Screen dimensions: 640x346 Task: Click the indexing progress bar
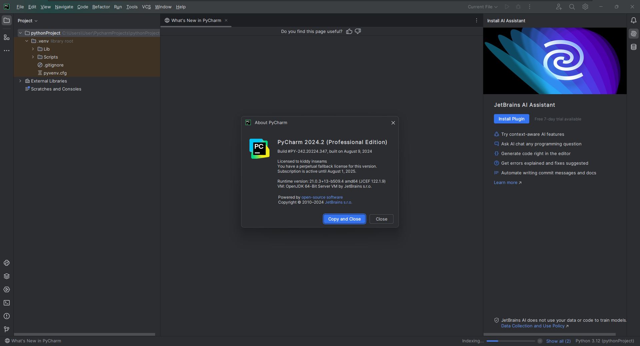point(510,341)
